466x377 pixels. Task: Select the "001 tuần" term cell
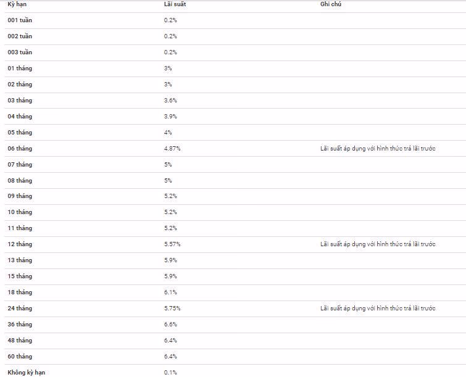point(20,20)
